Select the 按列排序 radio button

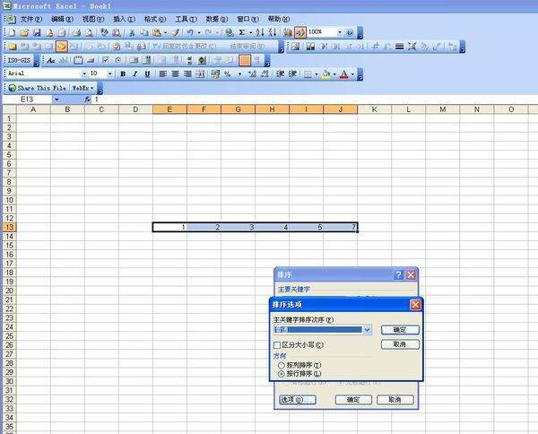(282, 365)
